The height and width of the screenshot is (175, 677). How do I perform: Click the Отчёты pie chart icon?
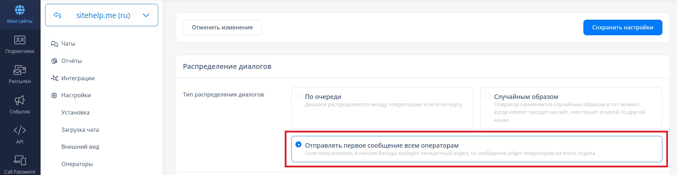point(54,61)
